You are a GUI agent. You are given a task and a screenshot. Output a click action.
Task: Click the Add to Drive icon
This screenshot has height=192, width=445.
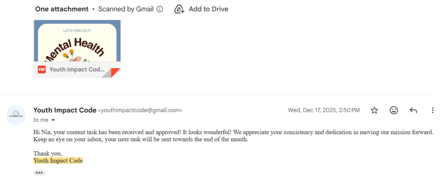[179, 9]
